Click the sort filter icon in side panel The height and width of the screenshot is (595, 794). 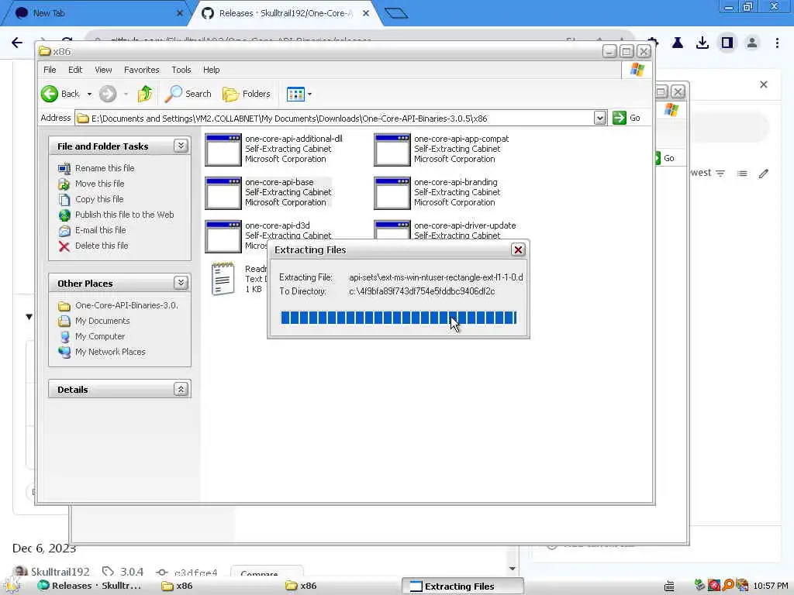point(720,173)
